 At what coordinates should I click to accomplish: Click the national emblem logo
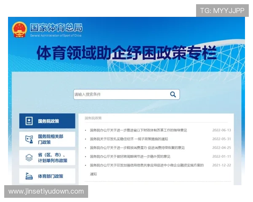point(19,29)
